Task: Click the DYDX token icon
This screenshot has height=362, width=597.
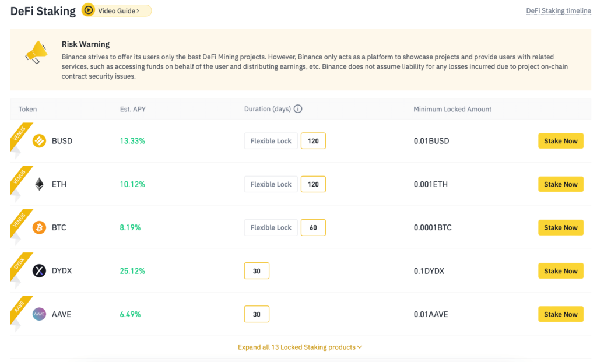Action: pos(38,270)
